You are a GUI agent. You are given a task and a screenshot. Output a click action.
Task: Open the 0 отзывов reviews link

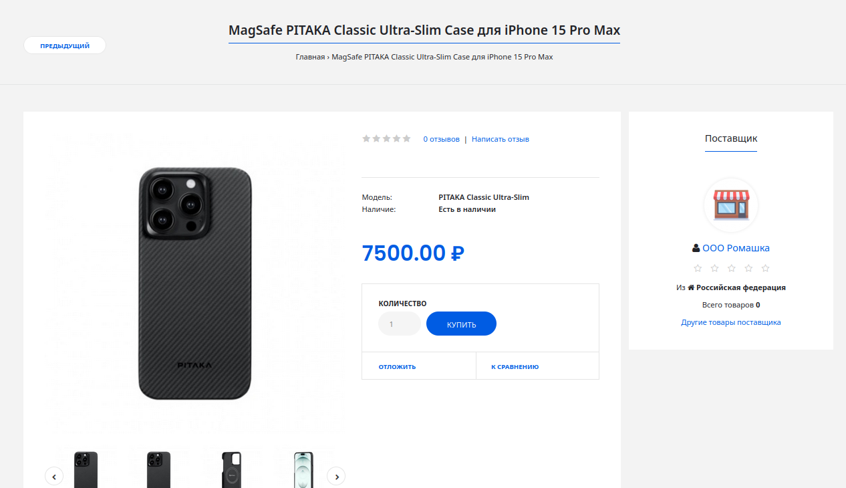441,139
